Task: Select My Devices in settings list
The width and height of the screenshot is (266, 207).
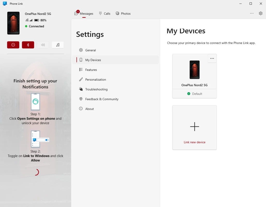Action: point(93,60)
